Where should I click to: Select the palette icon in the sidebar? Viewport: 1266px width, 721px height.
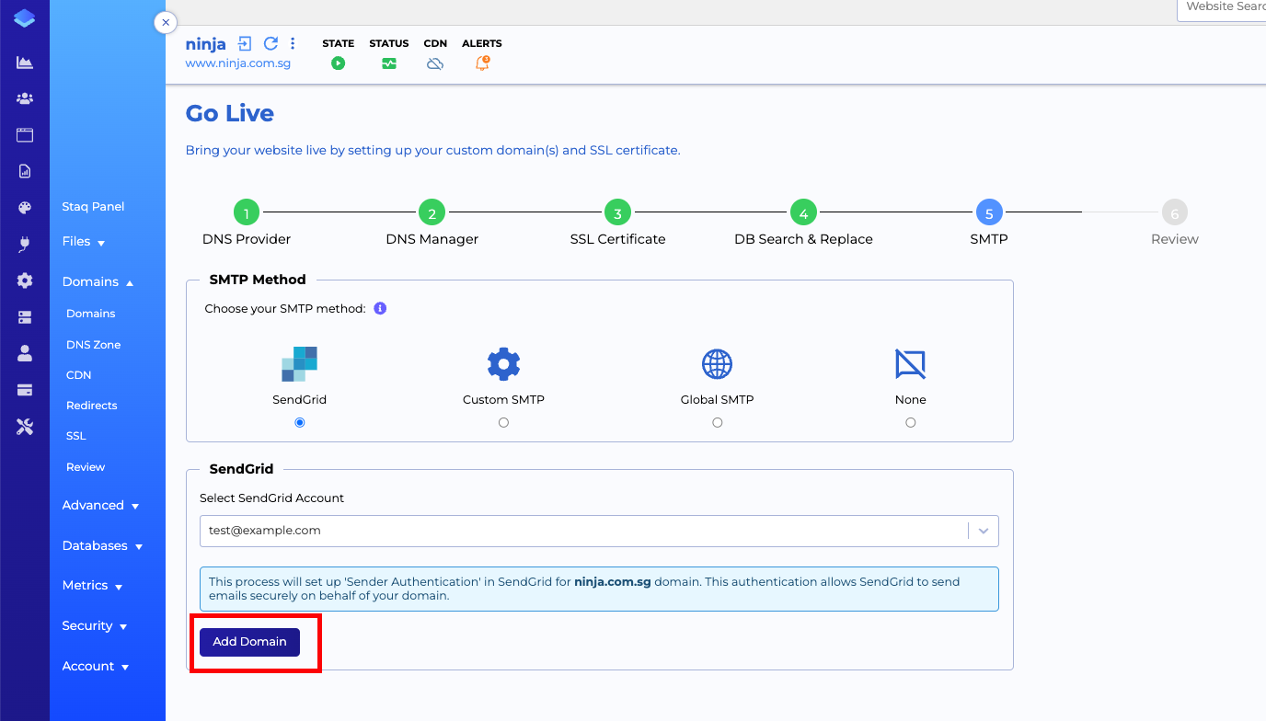(x=24, y=207)
